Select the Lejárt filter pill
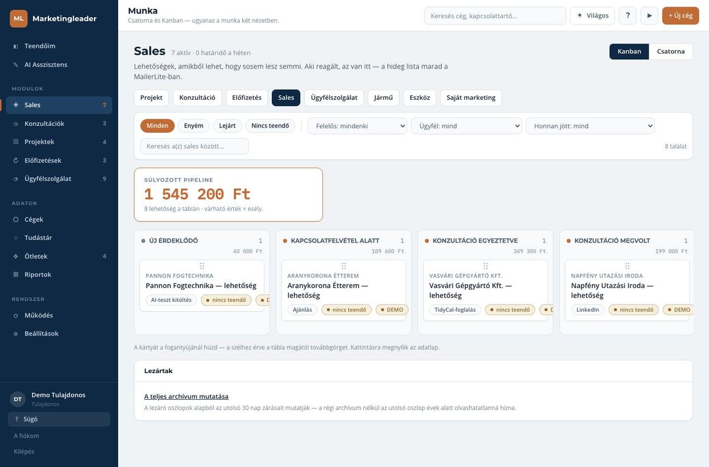This screenshot has height=467, width=709. [227, 126]
